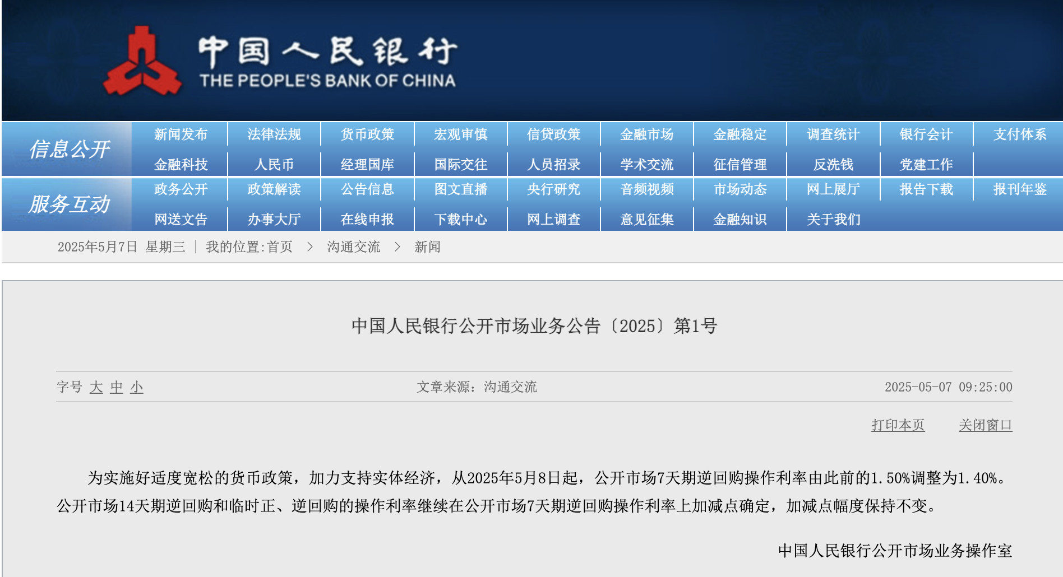Open 报刊年鉴 menu item

(x=1019, y=189)
